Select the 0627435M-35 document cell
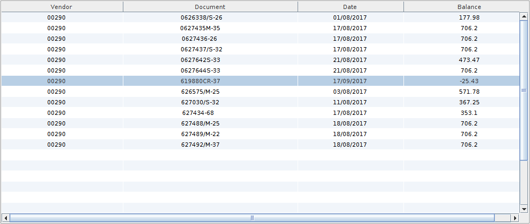Screen dimensions: 530x224 (x=200, y=28)
